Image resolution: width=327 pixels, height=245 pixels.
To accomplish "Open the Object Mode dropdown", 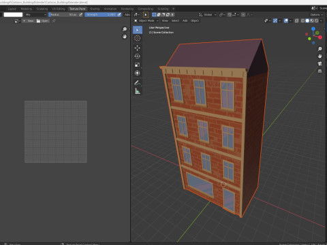I will coord(146,20).
